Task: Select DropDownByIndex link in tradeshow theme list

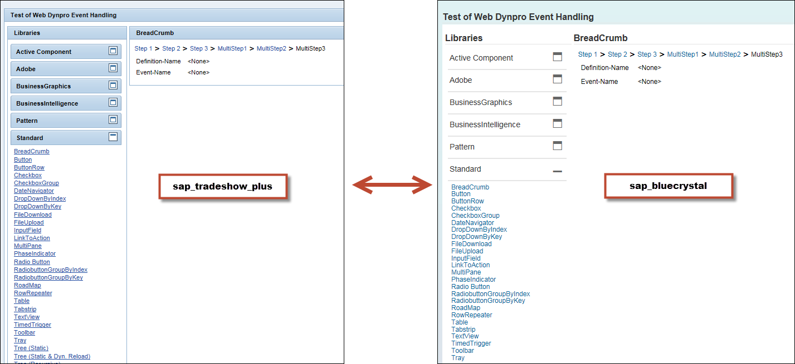Action: (40, 198)
